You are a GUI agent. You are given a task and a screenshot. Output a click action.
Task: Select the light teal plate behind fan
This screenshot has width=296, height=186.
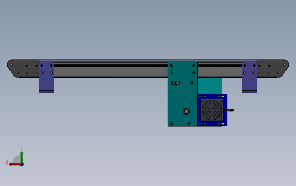210,86
